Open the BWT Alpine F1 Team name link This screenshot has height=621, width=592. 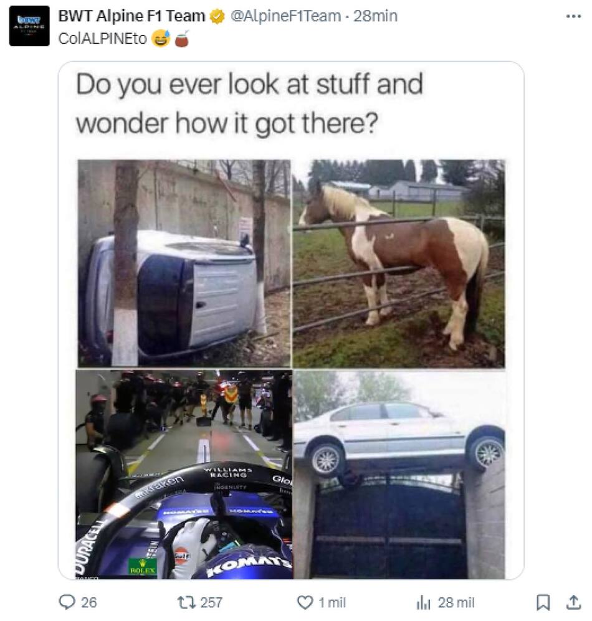point(131,16)
